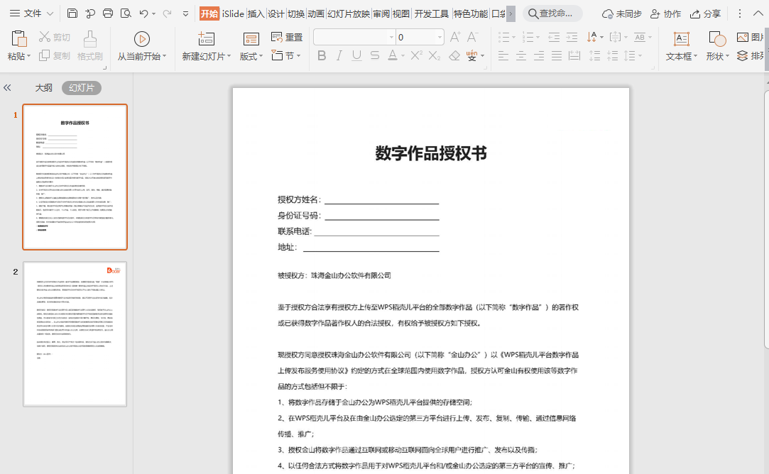The width and height of the screenshot is (769, 474).
Task: Open the font name dropdown
Action: (x=391, y=37)
